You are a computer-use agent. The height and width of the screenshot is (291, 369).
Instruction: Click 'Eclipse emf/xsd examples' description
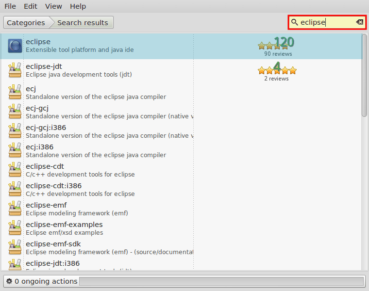pyautogui.click(x=65, y=233)
